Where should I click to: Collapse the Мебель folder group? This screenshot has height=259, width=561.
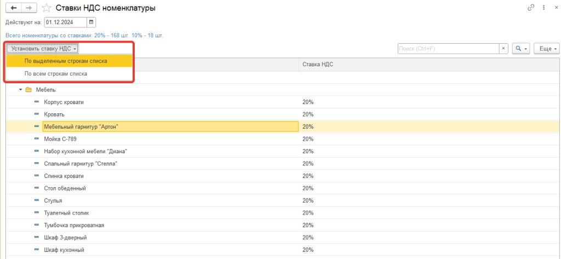[x=20, y=89]
